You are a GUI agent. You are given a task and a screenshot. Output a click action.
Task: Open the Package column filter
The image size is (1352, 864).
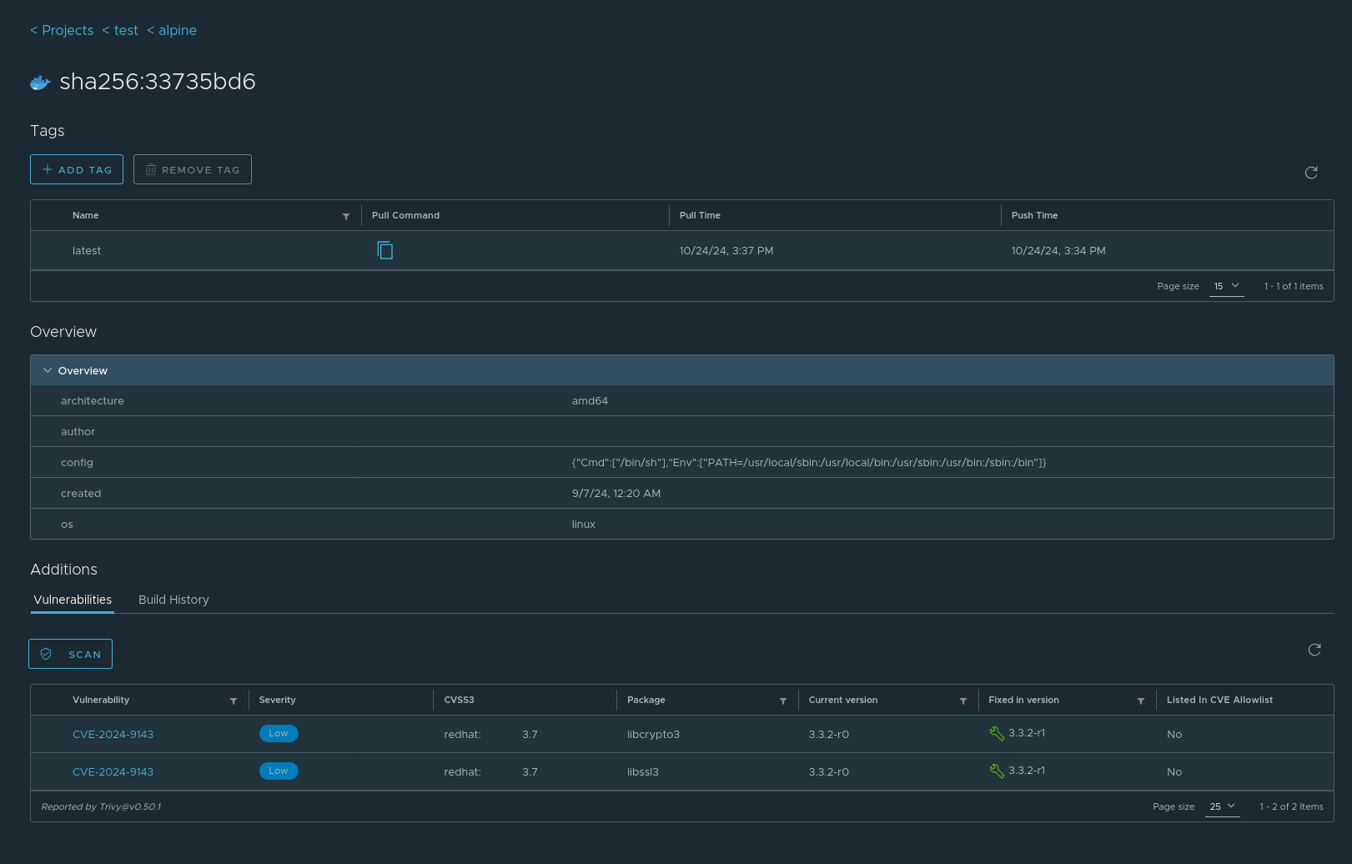pos(783,701)
